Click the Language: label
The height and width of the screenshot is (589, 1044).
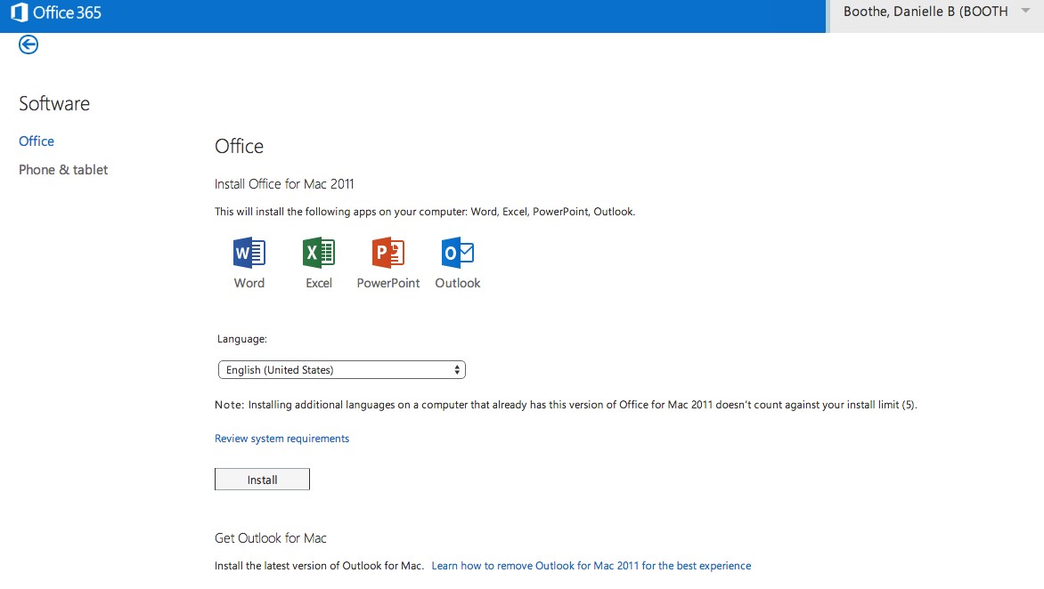[x=241, y=338]
